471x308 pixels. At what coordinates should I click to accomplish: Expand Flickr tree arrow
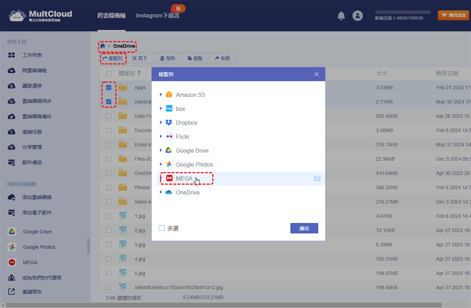tap(161, 137)
